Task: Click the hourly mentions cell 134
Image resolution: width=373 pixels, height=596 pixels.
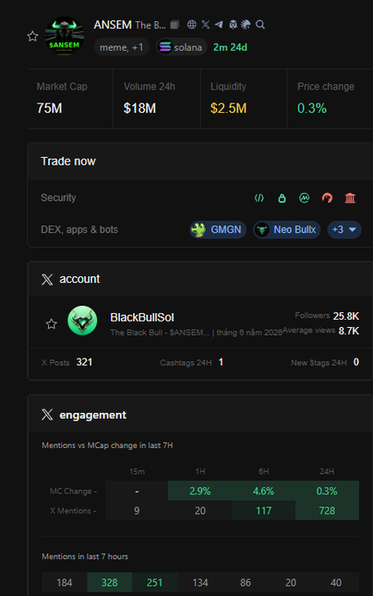Action: 201,582
